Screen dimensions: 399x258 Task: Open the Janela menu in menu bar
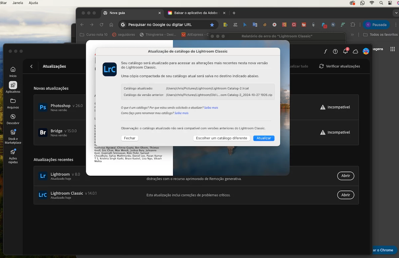coord(18,3)
